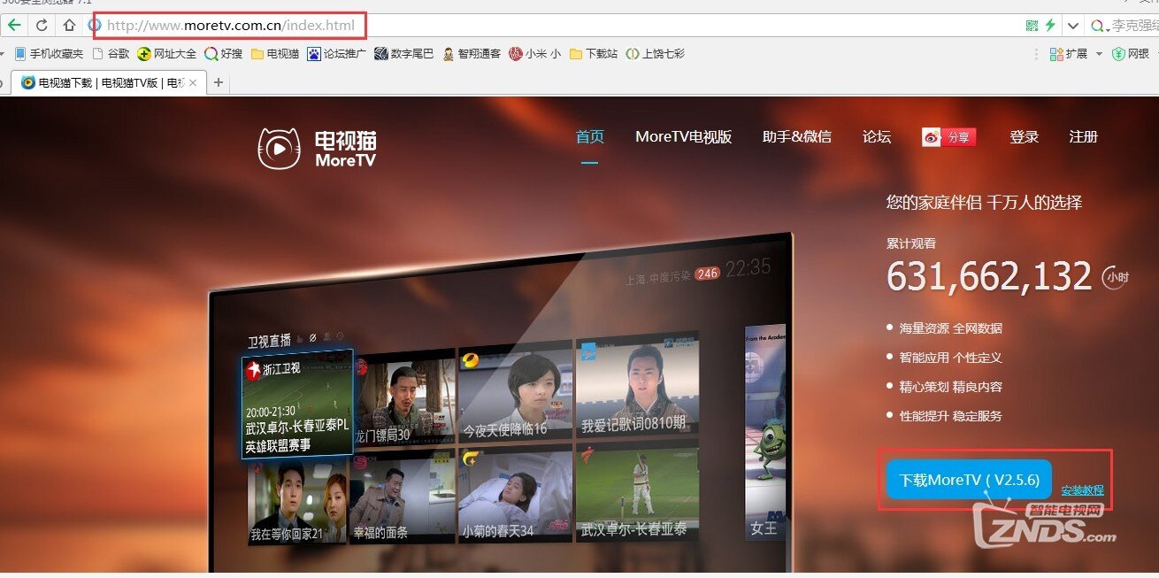Open a new tab with plus button
Image resolution: width=1159 pixels, height=578 pixels.
pos(219,83)
